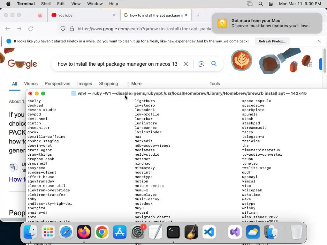This screenshot has height=245, width=327.
Task: Reload the current page
Action: click(x=31, y=29)
